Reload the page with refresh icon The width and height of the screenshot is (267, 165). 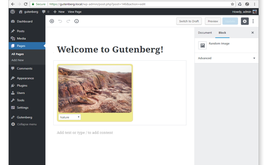(x=25, y=4)
